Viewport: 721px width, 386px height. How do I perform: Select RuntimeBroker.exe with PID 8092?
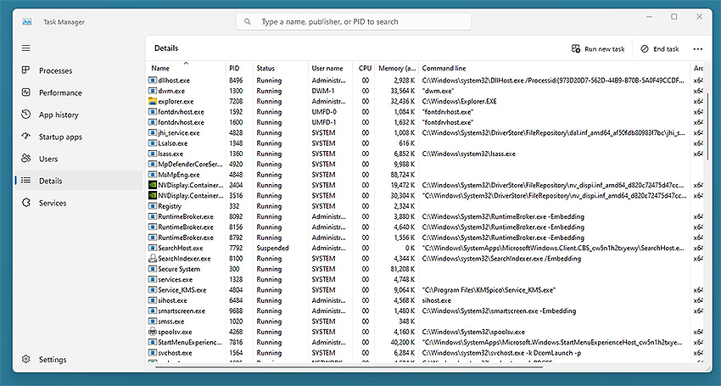tap(425, 216)
